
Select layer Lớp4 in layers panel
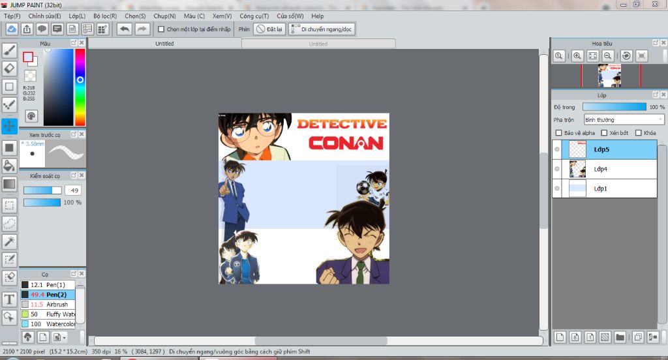(605, 169)
